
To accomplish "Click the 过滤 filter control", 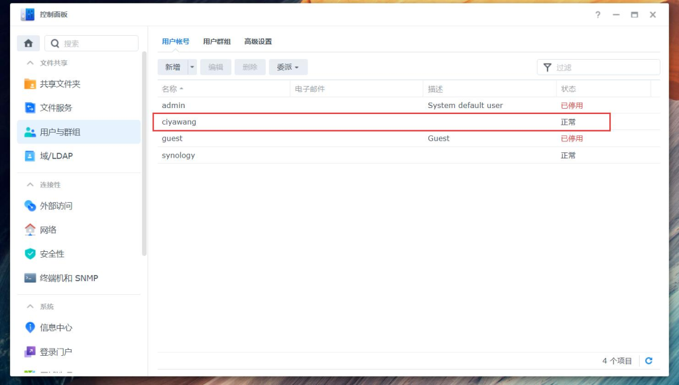I will [597, 67].
